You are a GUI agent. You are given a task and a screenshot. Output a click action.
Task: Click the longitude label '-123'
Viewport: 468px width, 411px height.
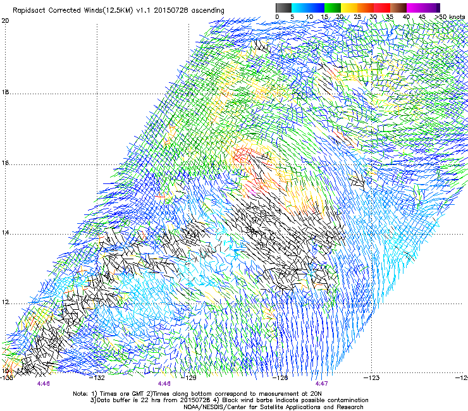pyautogui.click(x=372, y=378)
